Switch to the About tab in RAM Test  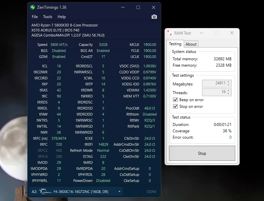point(191,44)
